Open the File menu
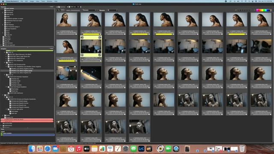The height and width of the screenshot is (154, 274). click(x=22, y=1)
